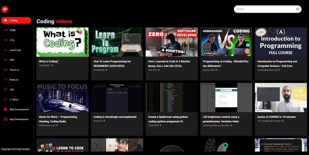
Task: Open the 'Music to Focus' thumbnail
Action: [62, 98]
